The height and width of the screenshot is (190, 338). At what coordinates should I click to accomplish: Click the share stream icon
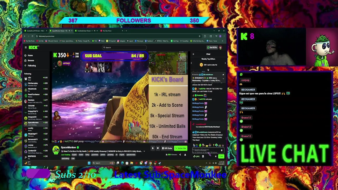tap(180, 155)
